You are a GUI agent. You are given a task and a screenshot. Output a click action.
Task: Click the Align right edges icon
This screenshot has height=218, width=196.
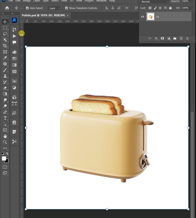119,8
